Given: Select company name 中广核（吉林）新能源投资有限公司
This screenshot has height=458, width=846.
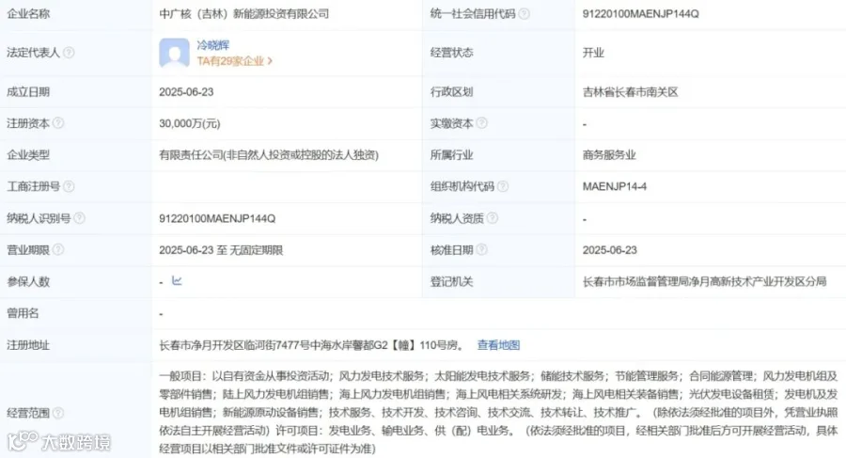Looking at the screenshot, I should point(243,14).
